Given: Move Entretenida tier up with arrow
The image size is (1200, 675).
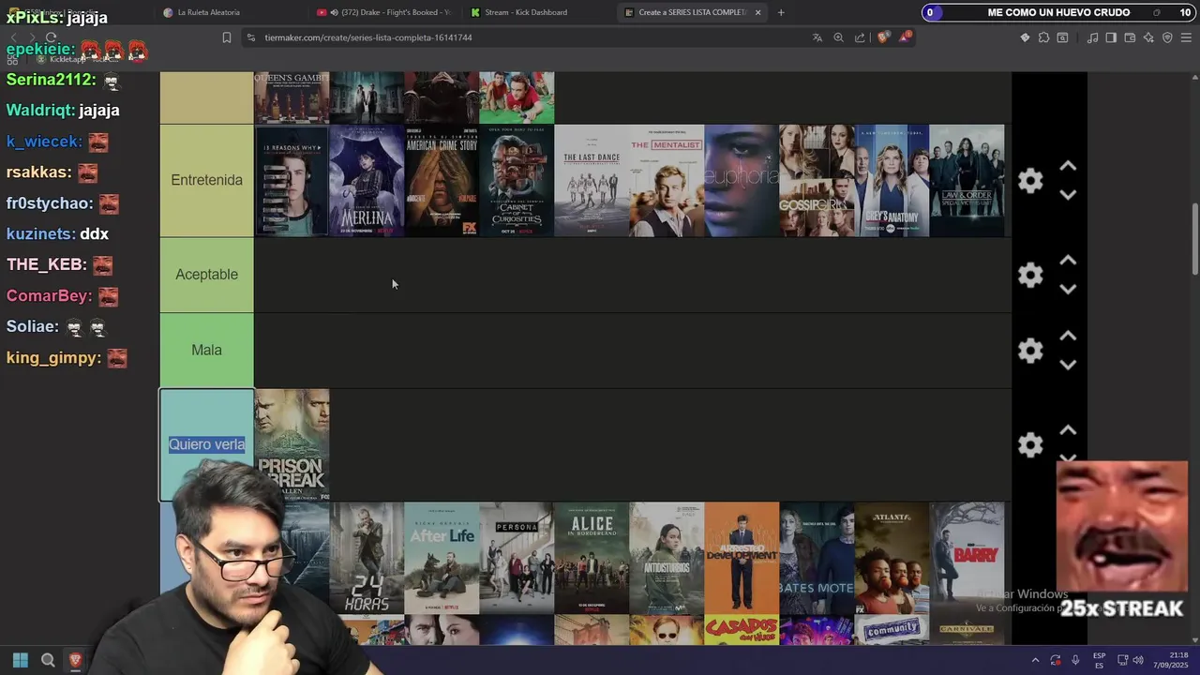Looking at the screenshot, I should 1068,166.
